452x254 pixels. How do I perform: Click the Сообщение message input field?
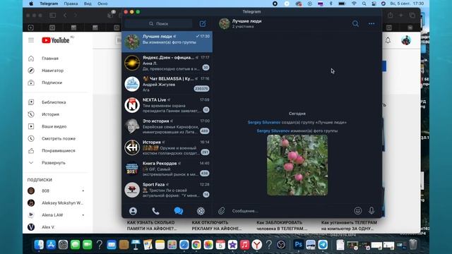point(291,211)
